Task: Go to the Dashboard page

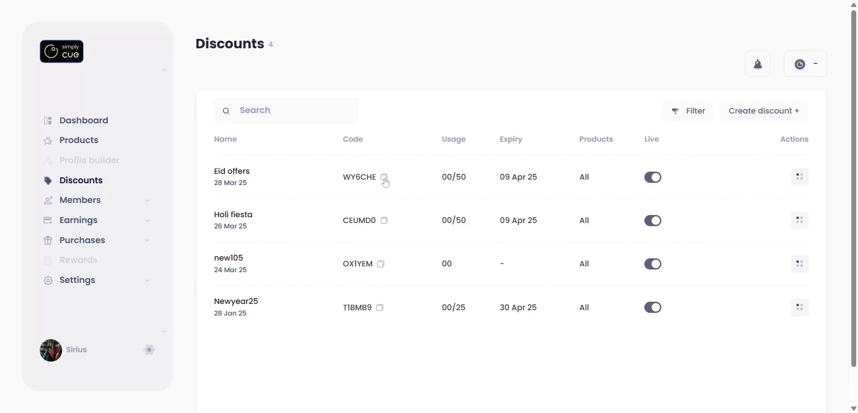Action: tap(84, 121)
